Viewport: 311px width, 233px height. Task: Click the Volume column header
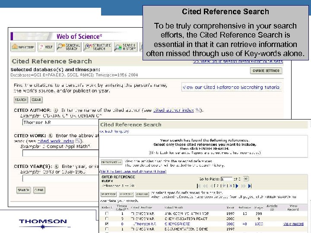tap(244, 208)
